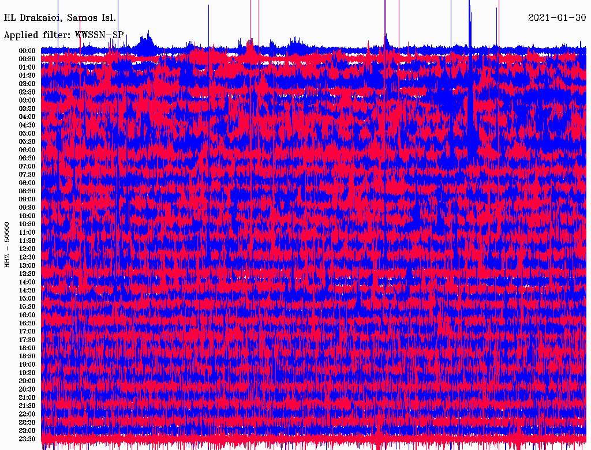Click the '02:00' time label
Viewport: 591px width, 450px height.
(27, 84)
